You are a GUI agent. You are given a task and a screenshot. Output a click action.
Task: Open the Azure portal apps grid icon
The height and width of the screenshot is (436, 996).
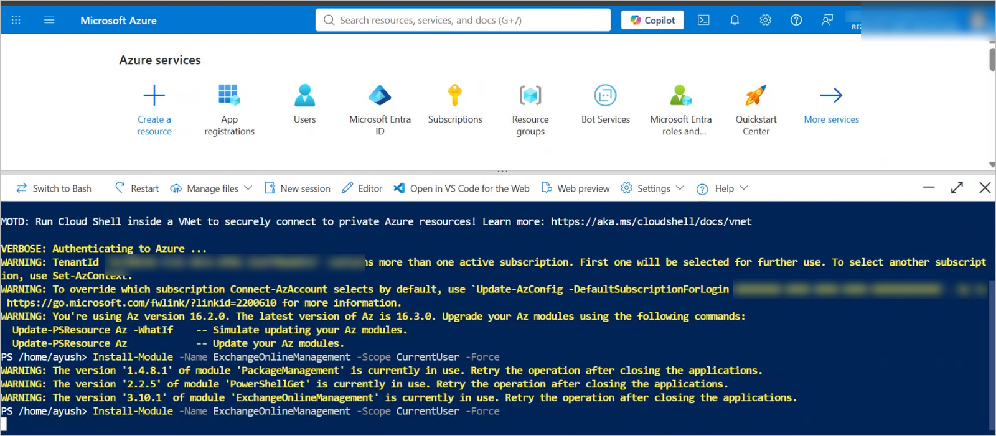click(16, 20)
